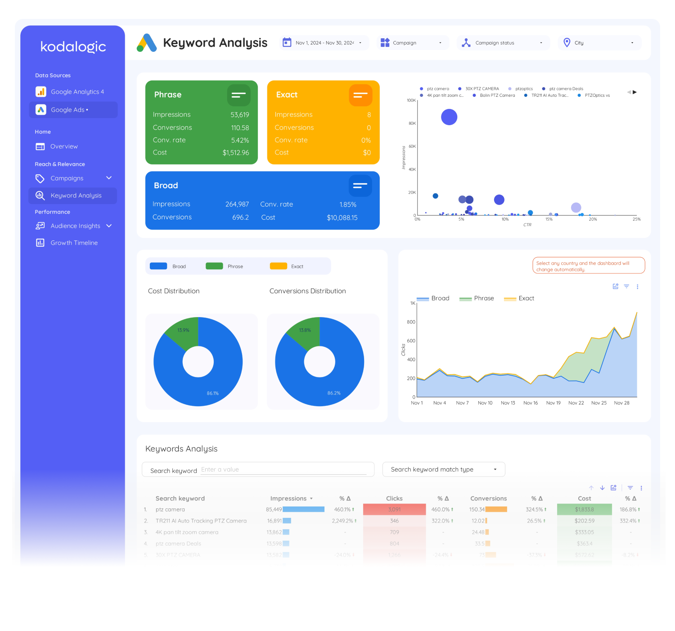Click the kodalogic logo
The width and height of the screenshot is (675, 631).
(73, 47)
